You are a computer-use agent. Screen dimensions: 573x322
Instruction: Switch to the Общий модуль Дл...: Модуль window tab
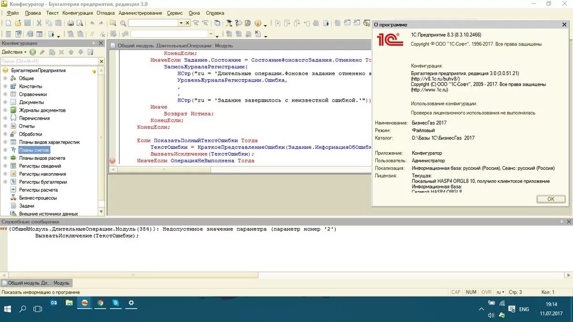pos(36,283)
